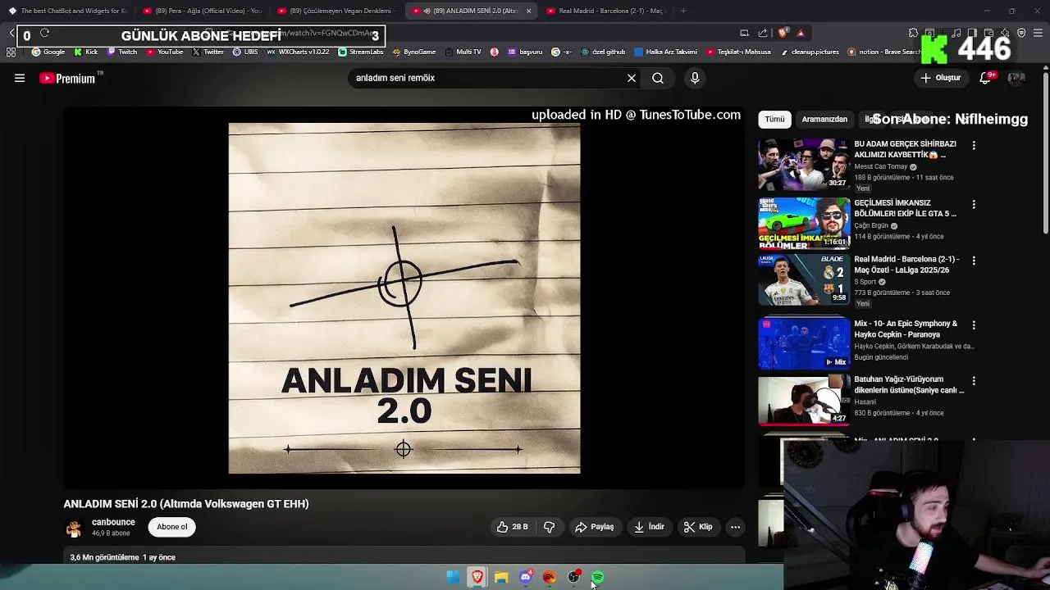This screenshot has width=1050, height=590.
Task: Open canbounce channel name link
Action: click(113, 522)
